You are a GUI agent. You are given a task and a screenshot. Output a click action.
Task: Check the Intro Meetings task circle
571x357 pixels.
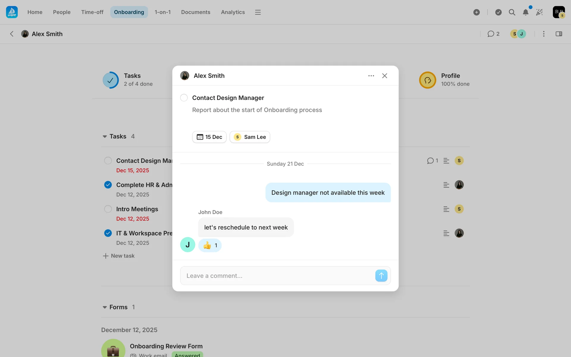(108, 209)
